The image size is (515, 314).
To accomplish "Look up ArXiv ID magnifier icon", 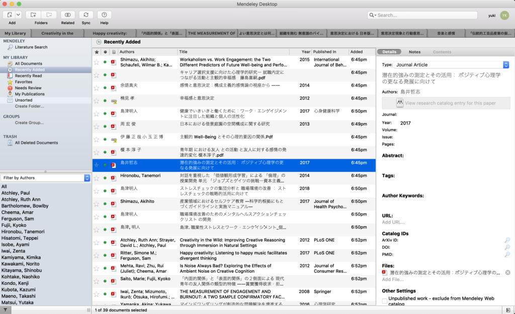I will pyautogui.click(x=507, y=240).
